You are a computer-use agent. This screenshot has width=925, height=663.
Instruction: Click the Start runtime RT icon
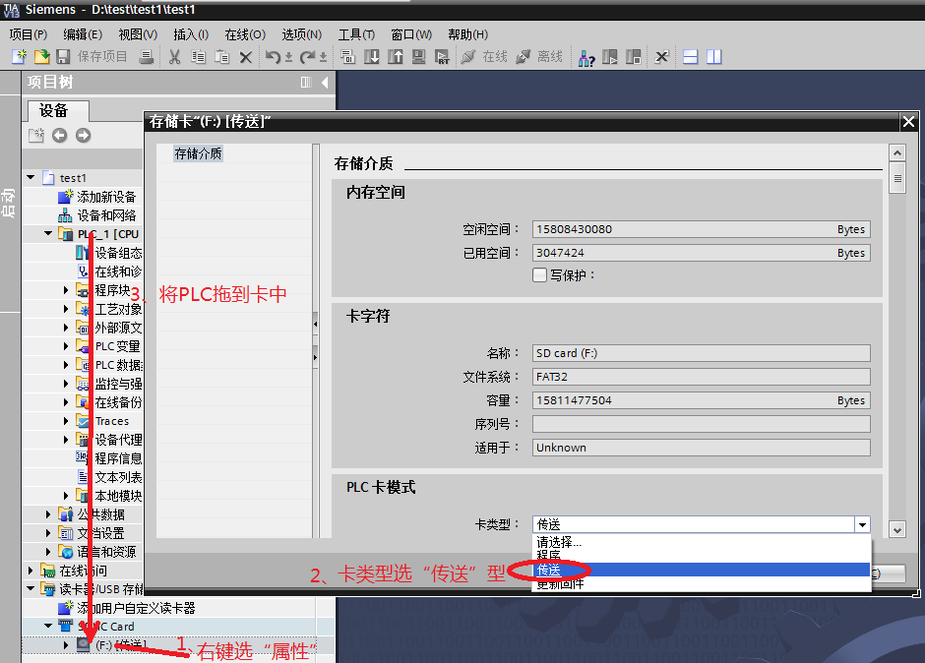442,57
